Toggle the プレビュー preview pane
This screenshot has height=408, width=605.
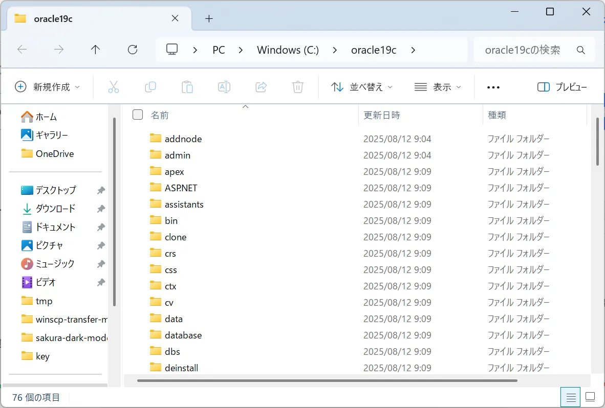[562, 87]
